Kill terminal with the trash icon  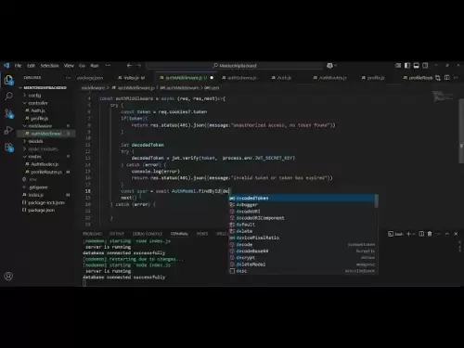[430, 234]
